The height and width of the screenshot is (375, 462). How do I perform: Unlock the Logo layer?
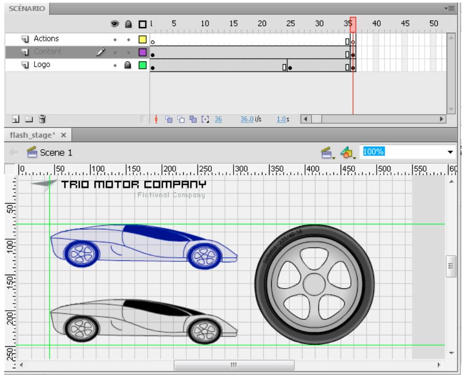click(x=129, y=65)
